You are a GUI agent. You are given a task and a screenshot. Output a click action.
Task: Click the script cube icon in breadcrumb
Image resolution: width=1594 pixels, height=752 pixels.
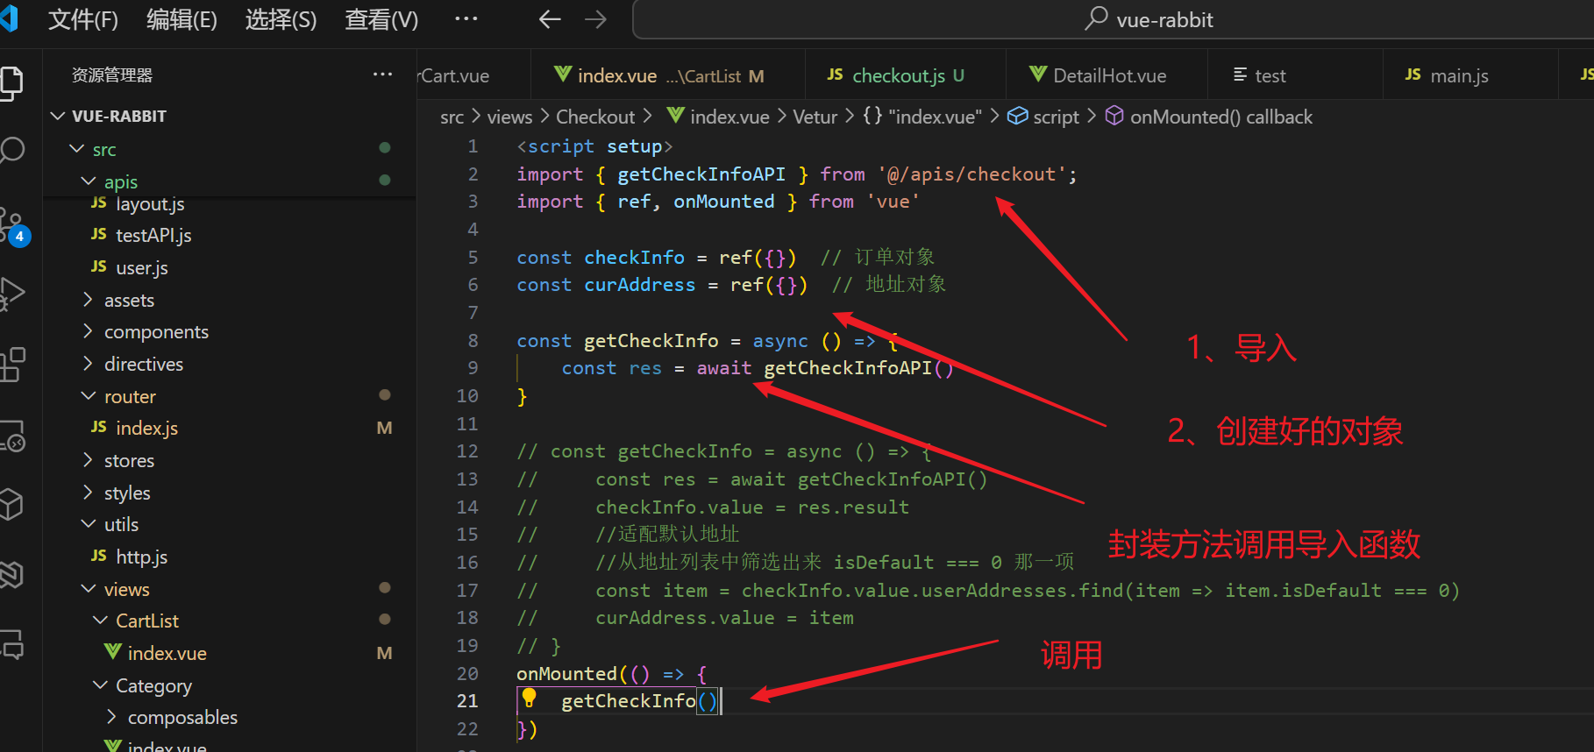(x=1017, y=116)
